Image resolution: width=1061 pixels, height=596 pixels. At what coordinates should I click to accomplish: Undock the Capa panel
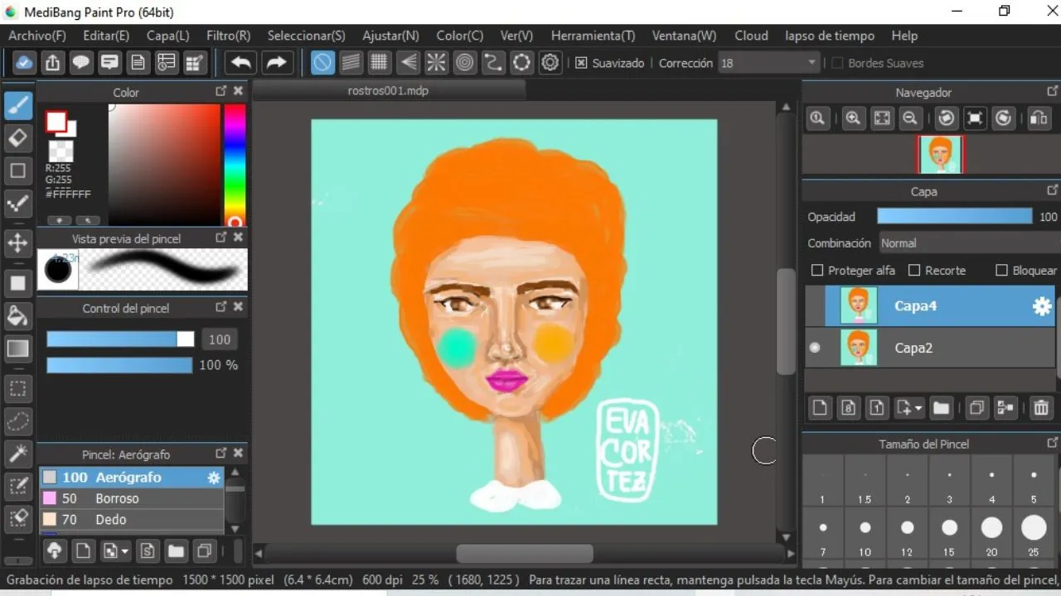[x=1053, y=190]
